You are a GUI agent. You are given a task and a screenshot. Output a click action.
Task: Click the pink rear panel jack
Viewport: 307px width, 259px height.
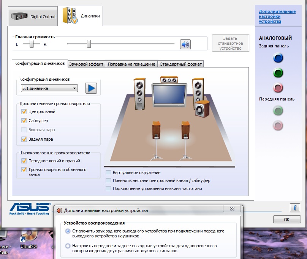click(278, 88)
